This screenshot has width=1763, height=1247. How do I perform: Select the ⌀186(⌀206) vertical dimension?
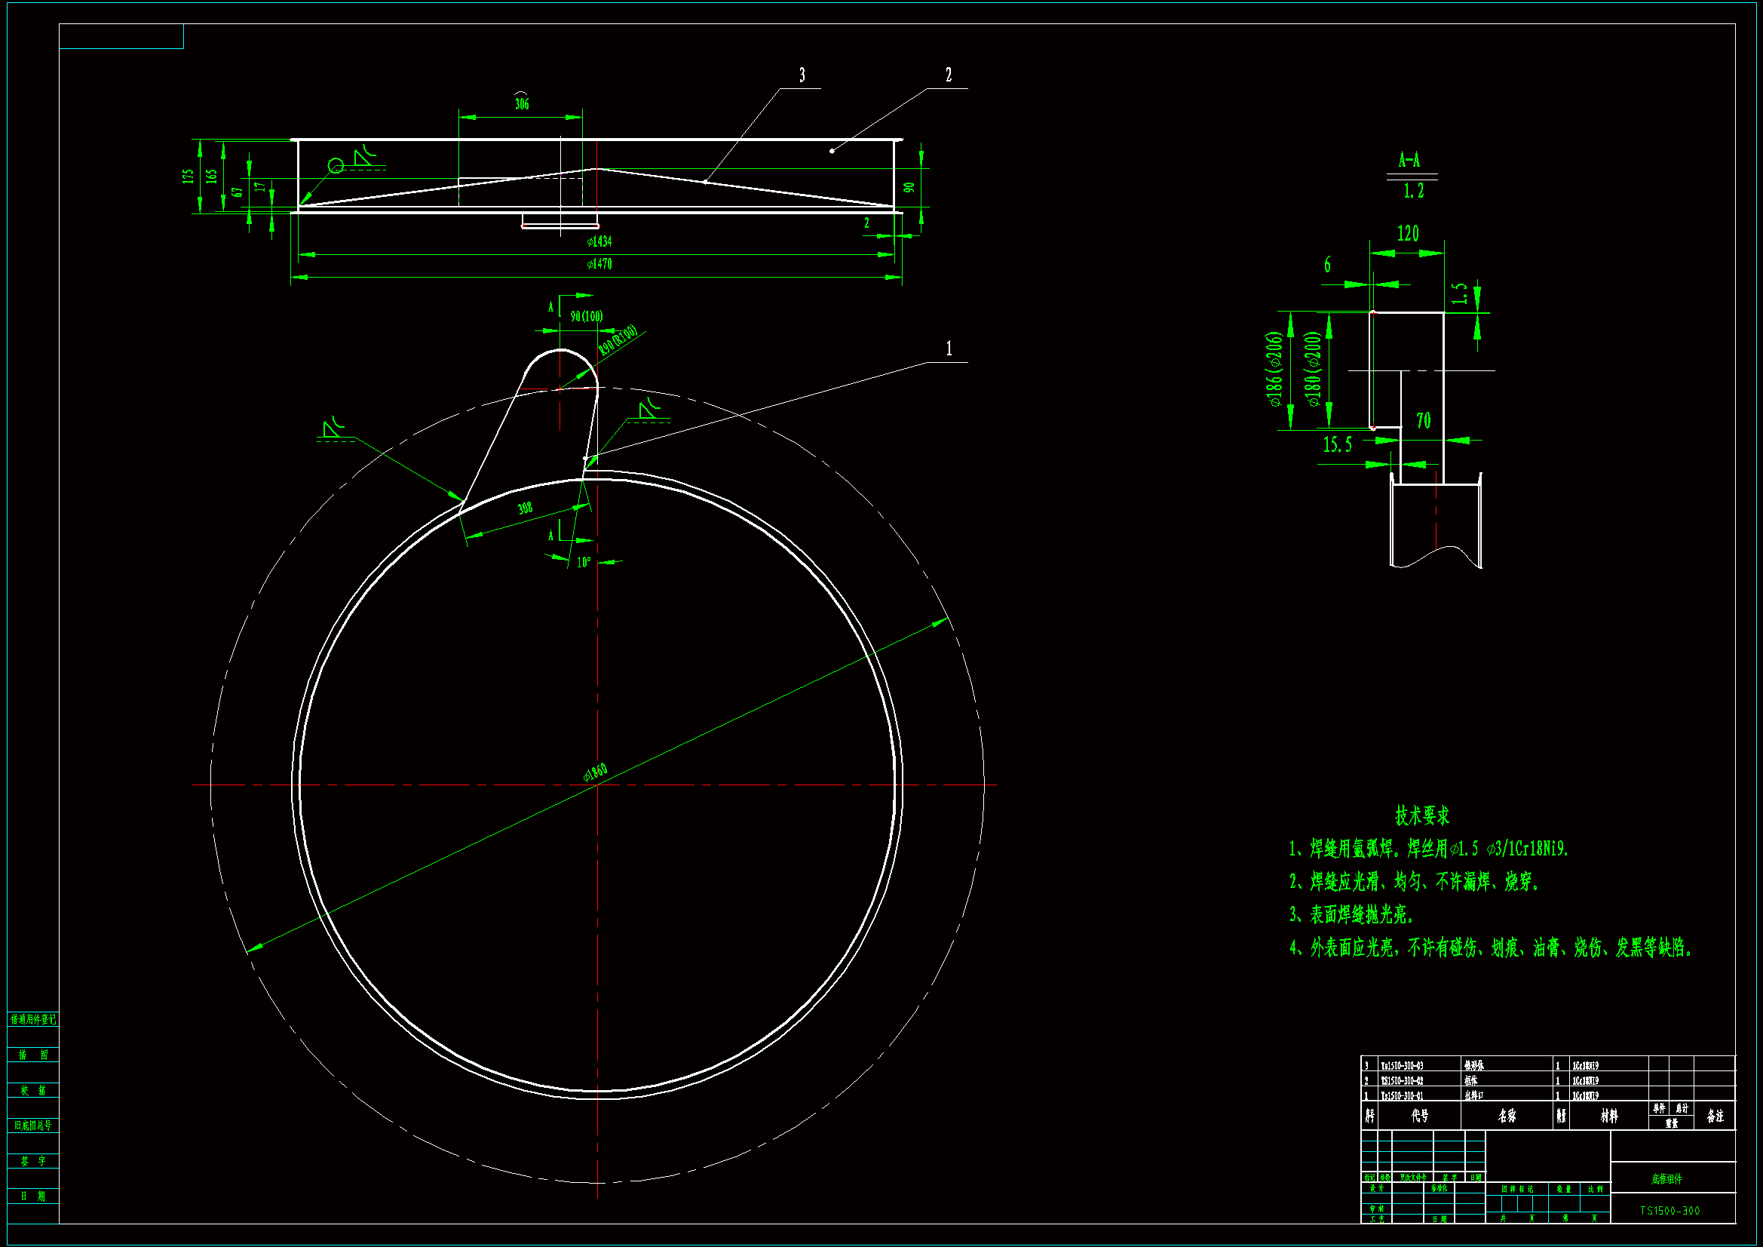1274,370
